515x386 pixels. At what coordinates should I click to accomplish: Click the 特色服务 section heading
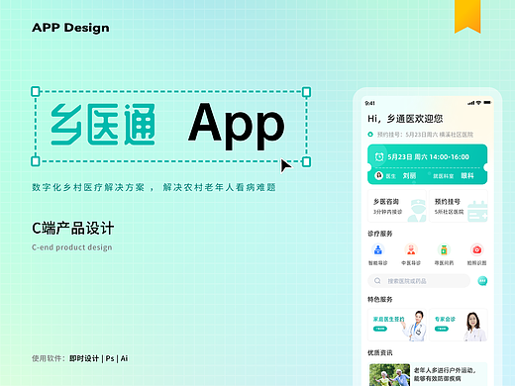pyautogui.click(x=380, y=299)
